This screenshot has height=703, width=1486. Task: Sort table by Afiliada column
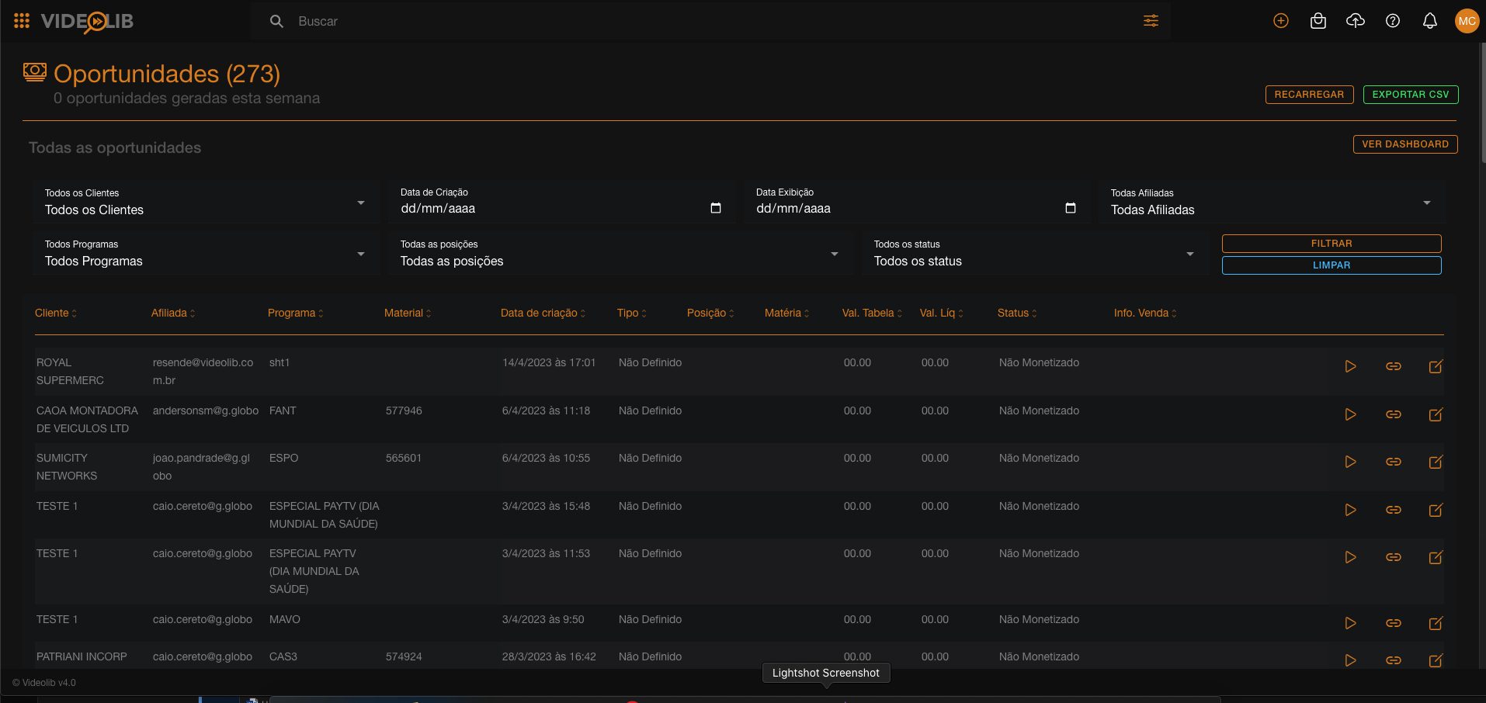click(x=173, y=313)
